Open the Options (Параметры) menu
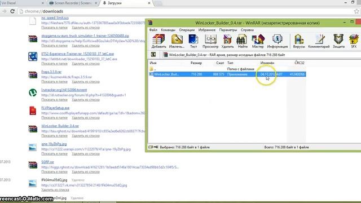 click(228, 30)
